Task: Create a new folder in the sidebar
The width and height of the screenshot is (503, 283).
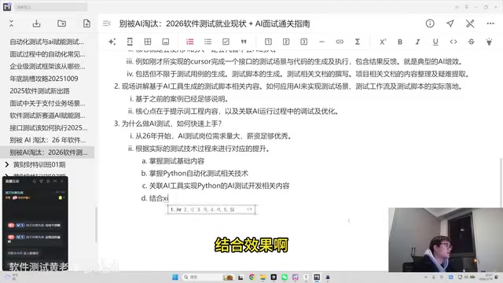Action: 61,24
